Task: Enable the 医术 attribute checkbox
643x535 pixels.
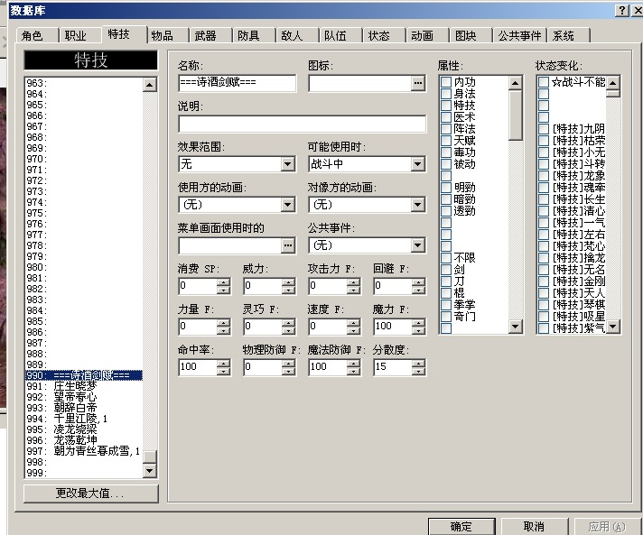Action: (x=446, y=117)
